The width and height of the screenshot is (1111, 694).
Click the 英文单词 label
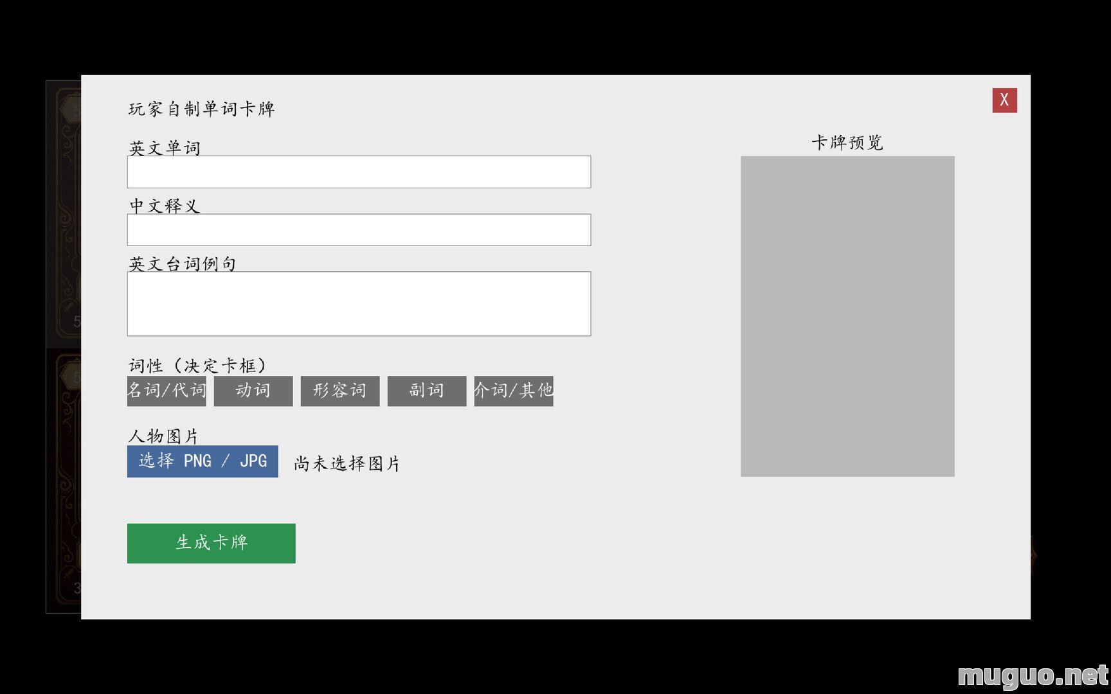(x=165, y=148)
